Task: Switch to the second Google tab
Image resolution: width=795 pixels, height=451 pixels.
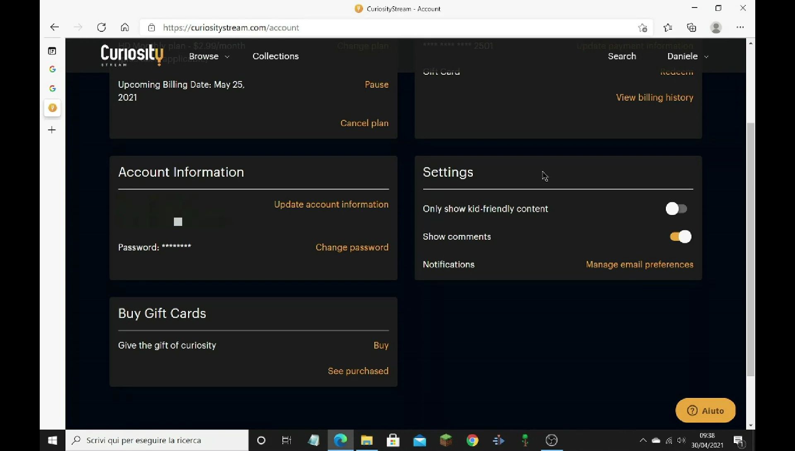Action: click(52, 89)
